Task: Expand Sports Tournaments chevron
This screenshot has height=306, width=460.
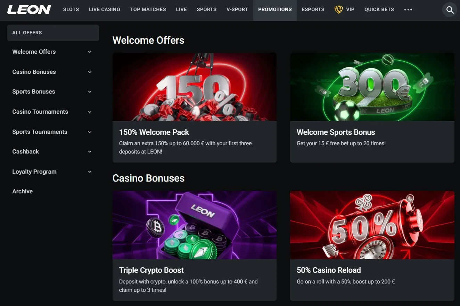Action: (90, 132)
